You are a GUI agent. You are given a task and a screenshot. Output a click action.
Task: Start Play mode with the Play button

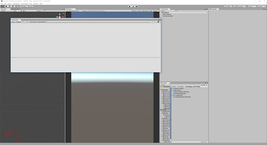pyautogui.click(x=130, y=6)
